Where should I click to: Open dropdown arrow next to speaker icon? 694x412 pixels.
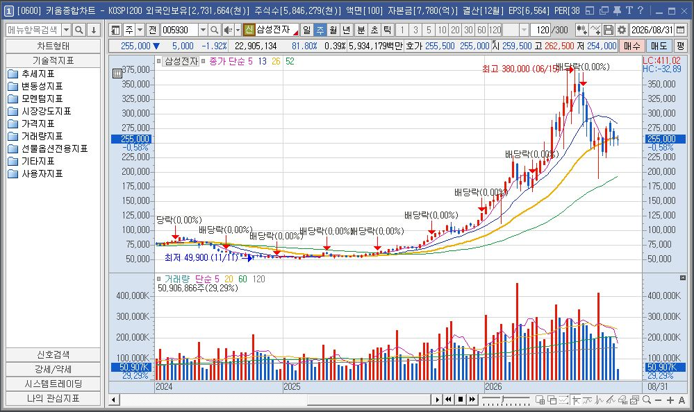pos(238,30)
